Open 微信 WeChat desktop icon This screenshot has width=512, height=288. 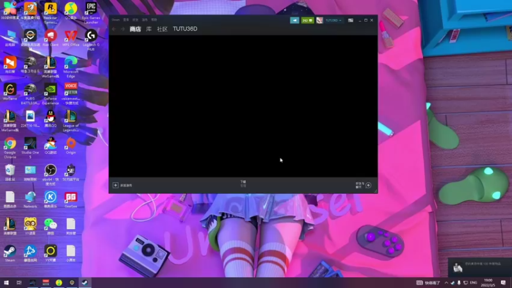51,227
